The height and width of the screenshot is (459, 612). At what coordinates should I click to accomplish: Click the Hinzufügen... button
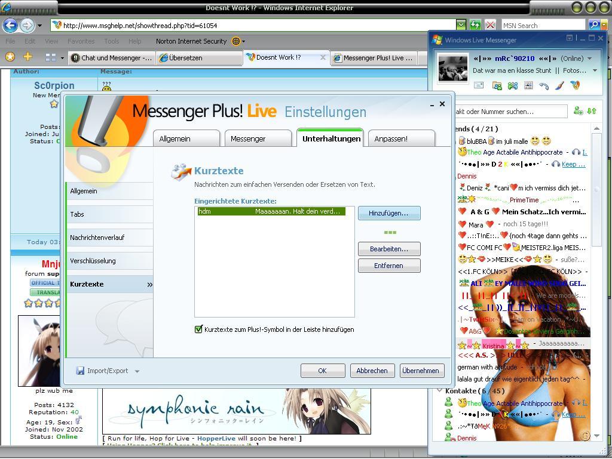coord(388,213)
